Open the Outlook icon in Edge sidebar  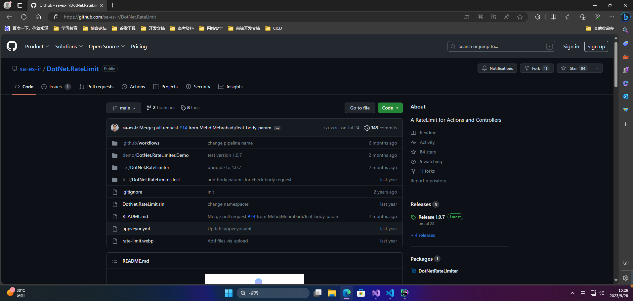(625, 97)
